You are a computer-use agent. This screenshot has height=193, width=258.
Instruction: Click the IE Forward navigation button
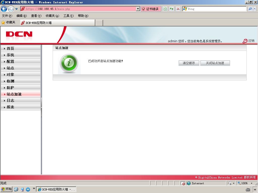[x=11, y=9]
